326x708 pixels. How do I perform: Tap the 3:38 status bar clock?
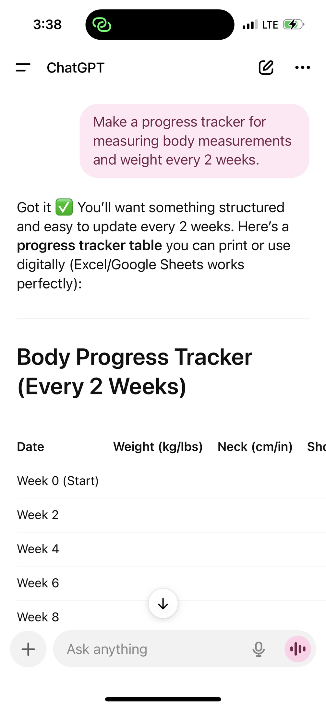[x=47, y=24]
